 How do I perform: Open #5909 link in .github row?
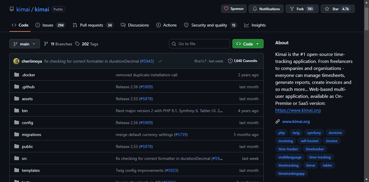[x=146, y=87]
